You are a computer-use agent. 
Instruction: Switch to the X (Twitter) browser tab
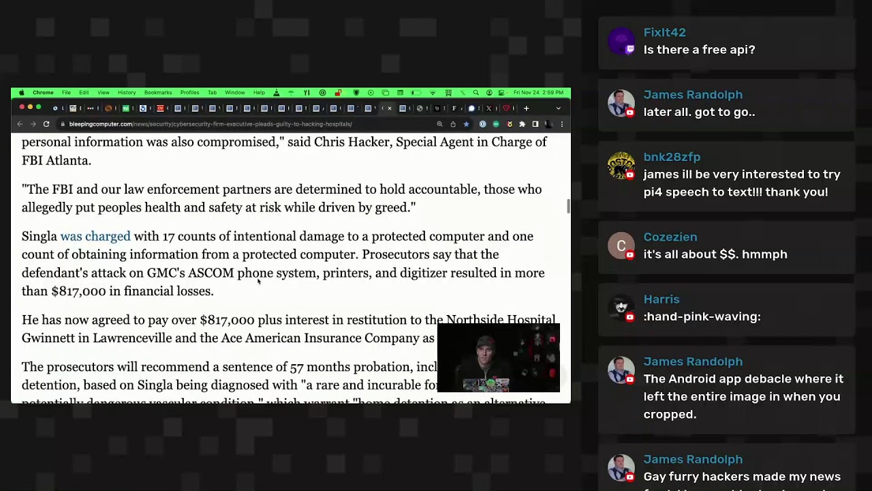(488, 108)
